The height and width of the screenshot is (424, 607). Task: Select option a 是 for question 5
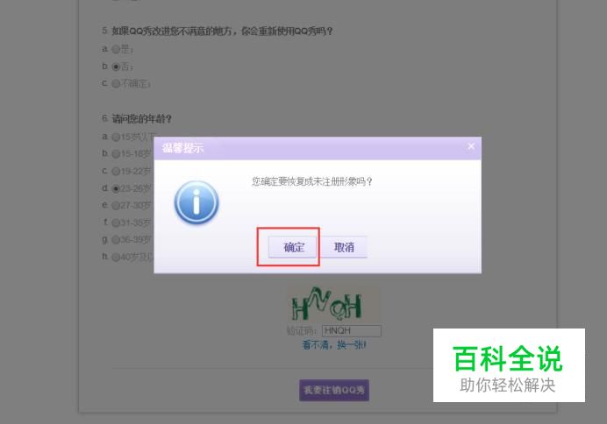(116, 49)
